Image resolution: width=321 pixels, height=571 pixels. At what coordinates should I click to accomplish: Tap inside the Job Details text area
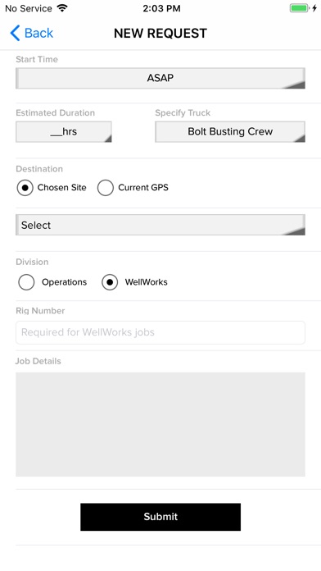[160, 424]
